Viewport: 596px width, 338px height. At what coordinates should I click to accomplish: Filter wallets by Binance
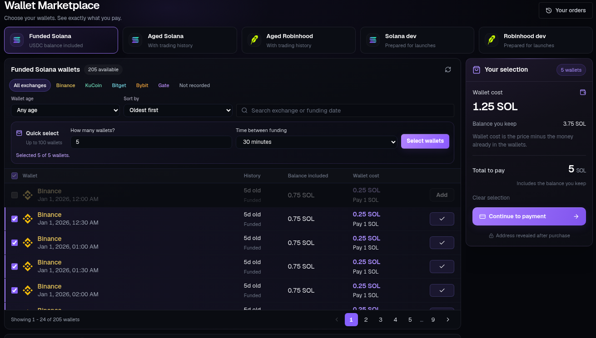(x=66, y=85)
